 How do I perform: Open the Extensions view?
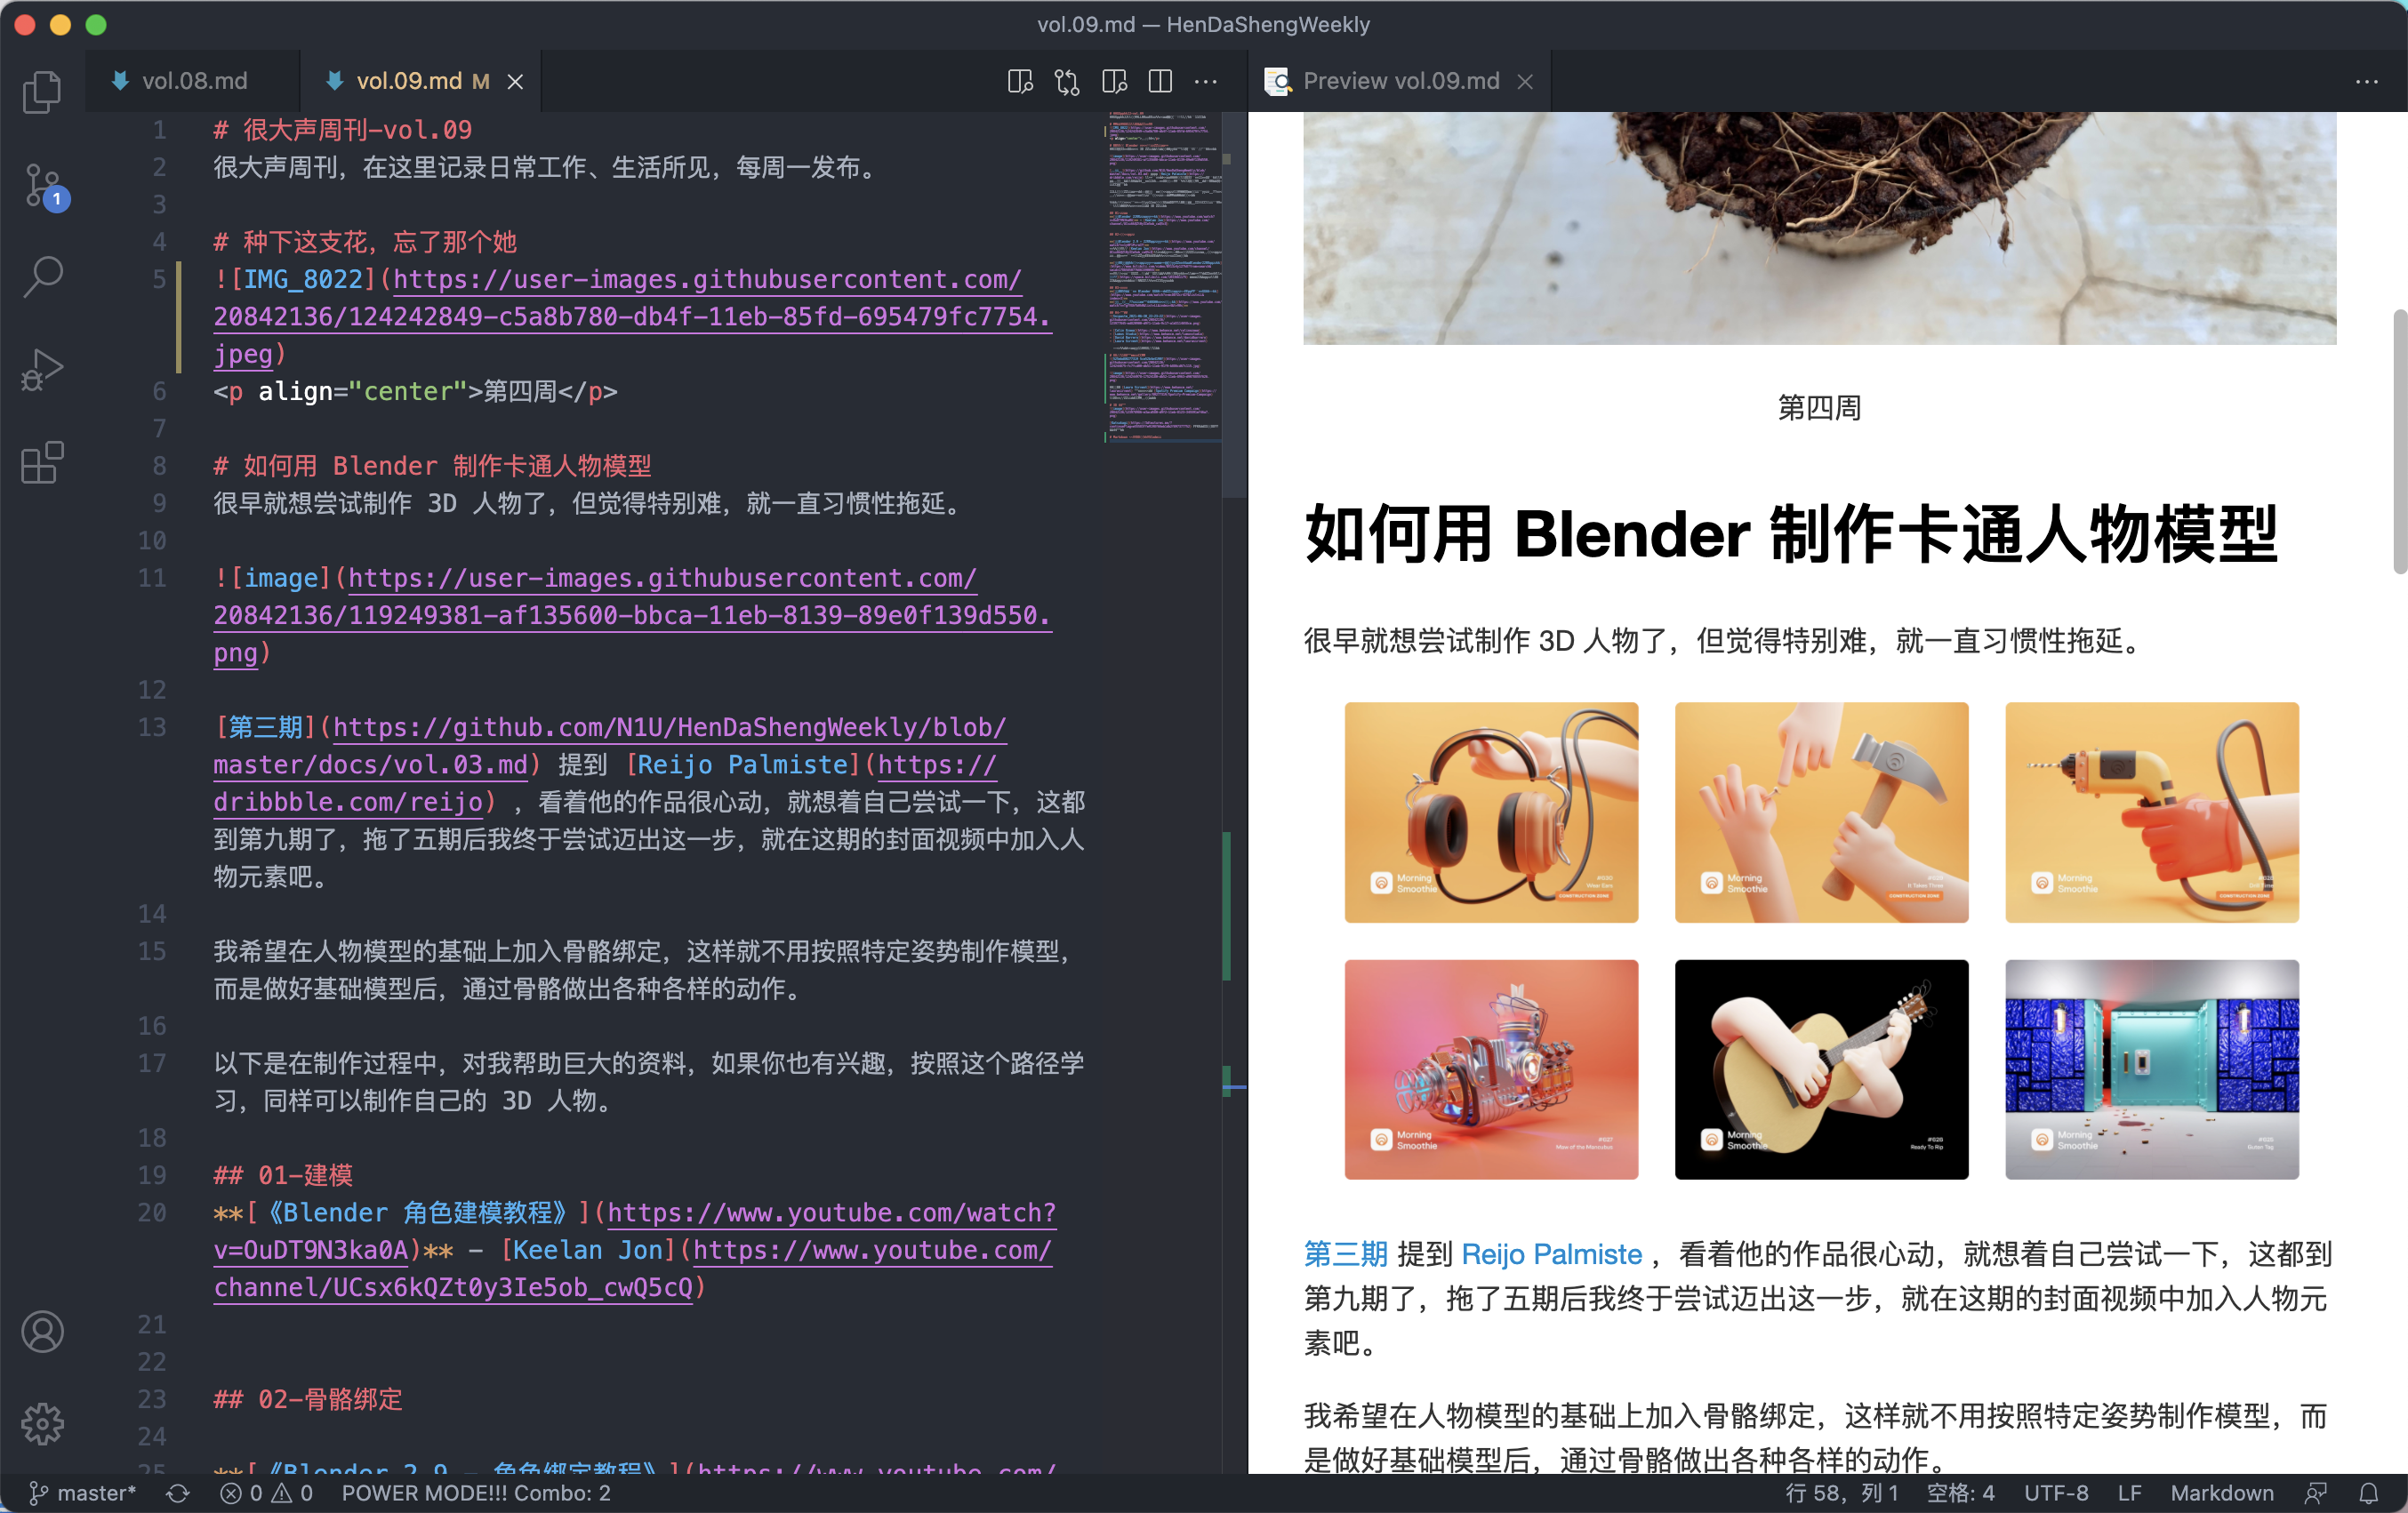pos(42,463)
